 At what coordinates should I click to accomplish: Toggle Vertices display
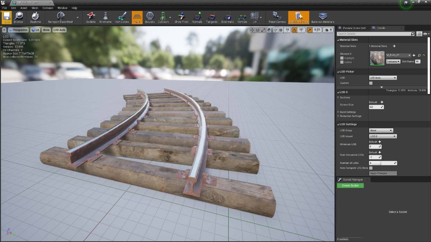pyautogui.click(x=242, y=17)
